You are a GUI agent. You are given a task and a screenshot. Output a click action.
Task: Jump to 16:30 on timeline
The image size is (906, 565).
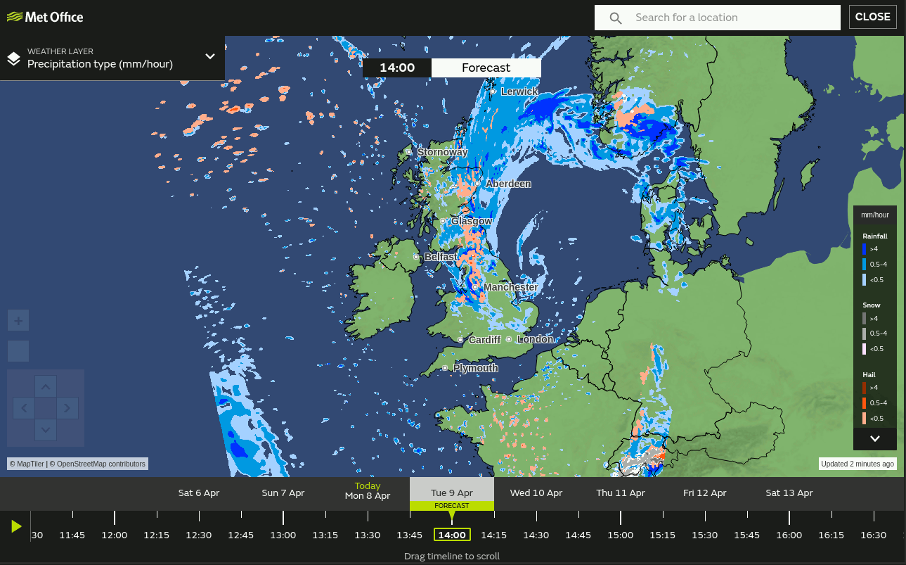point(874,535)
